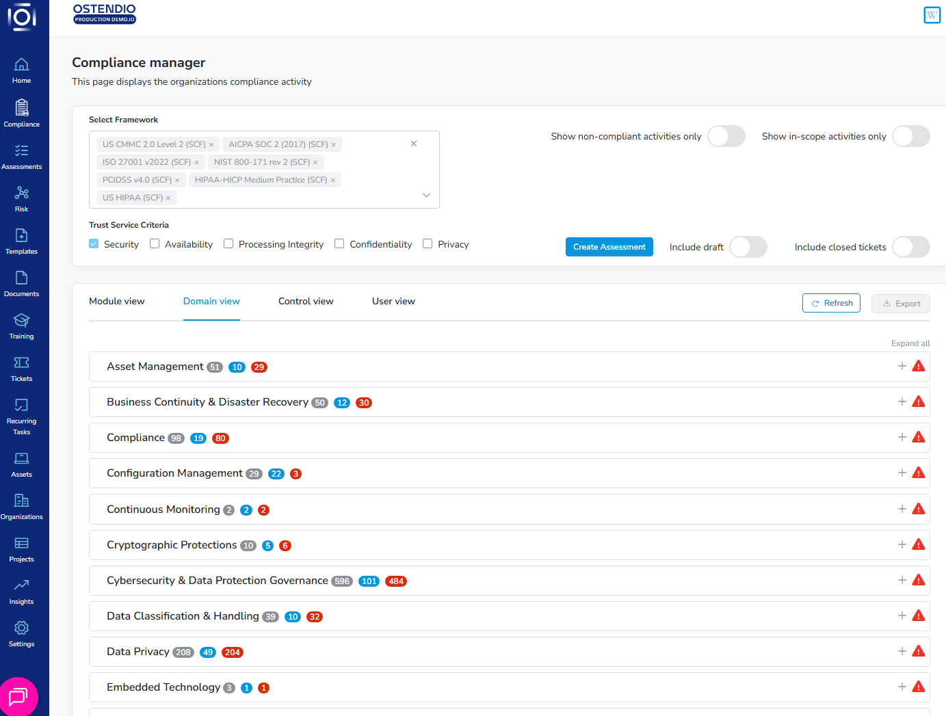Open Insights from the sidebar
Image resolution: width=946 pixels, height=716 pixels.
click(x=21, y=586)
